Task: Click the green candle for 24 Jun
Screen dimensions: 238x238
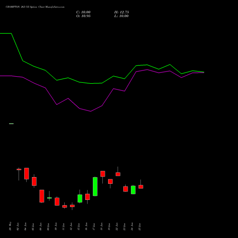Action: [x=133, y=190]
